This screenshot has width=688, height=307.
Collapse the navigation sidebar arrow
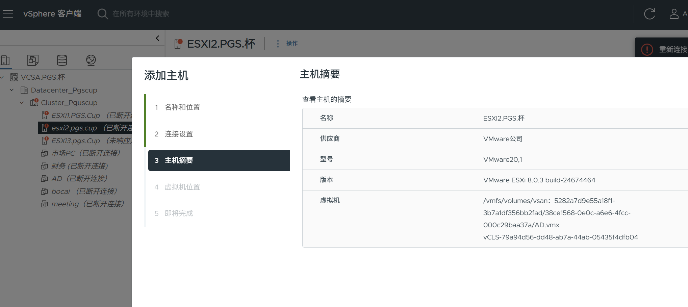pos(157,38)
